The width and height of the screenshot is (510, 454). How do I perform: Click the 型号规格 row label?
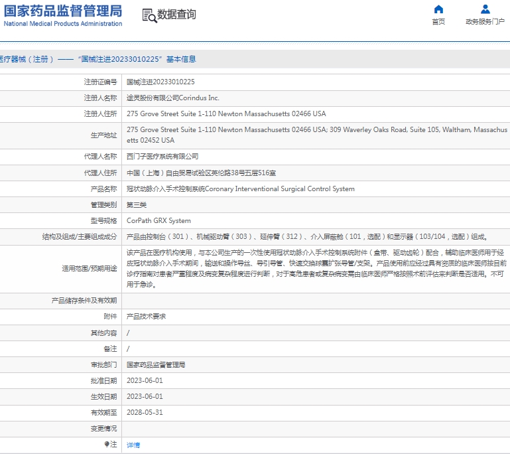tap(103, 221)
